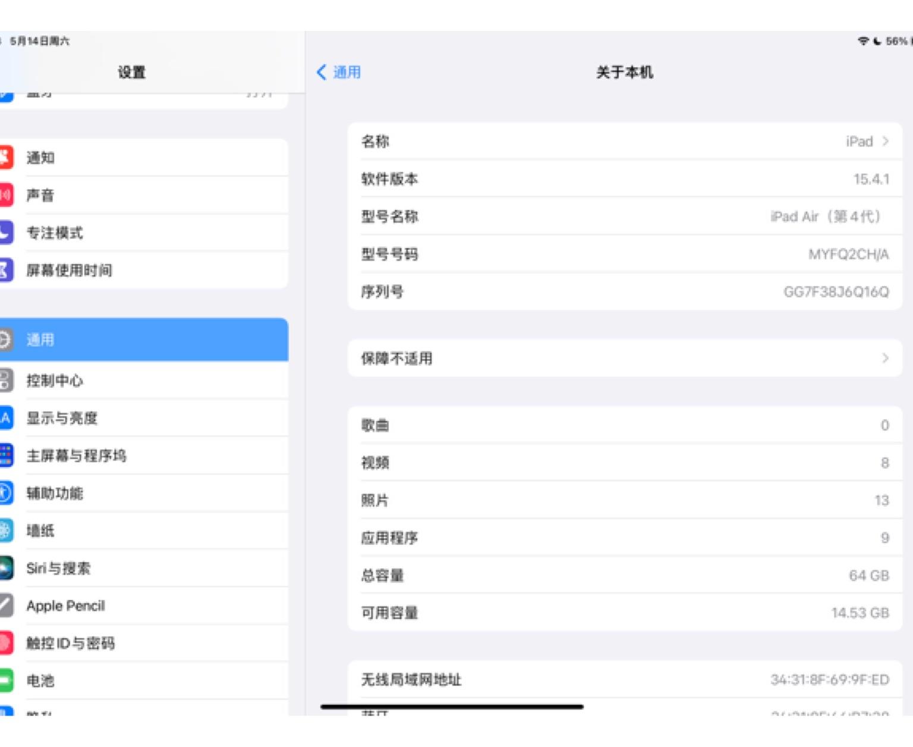
Task: Open 主屏幕与程序坞 settings
Action: [x=144, y=456]
